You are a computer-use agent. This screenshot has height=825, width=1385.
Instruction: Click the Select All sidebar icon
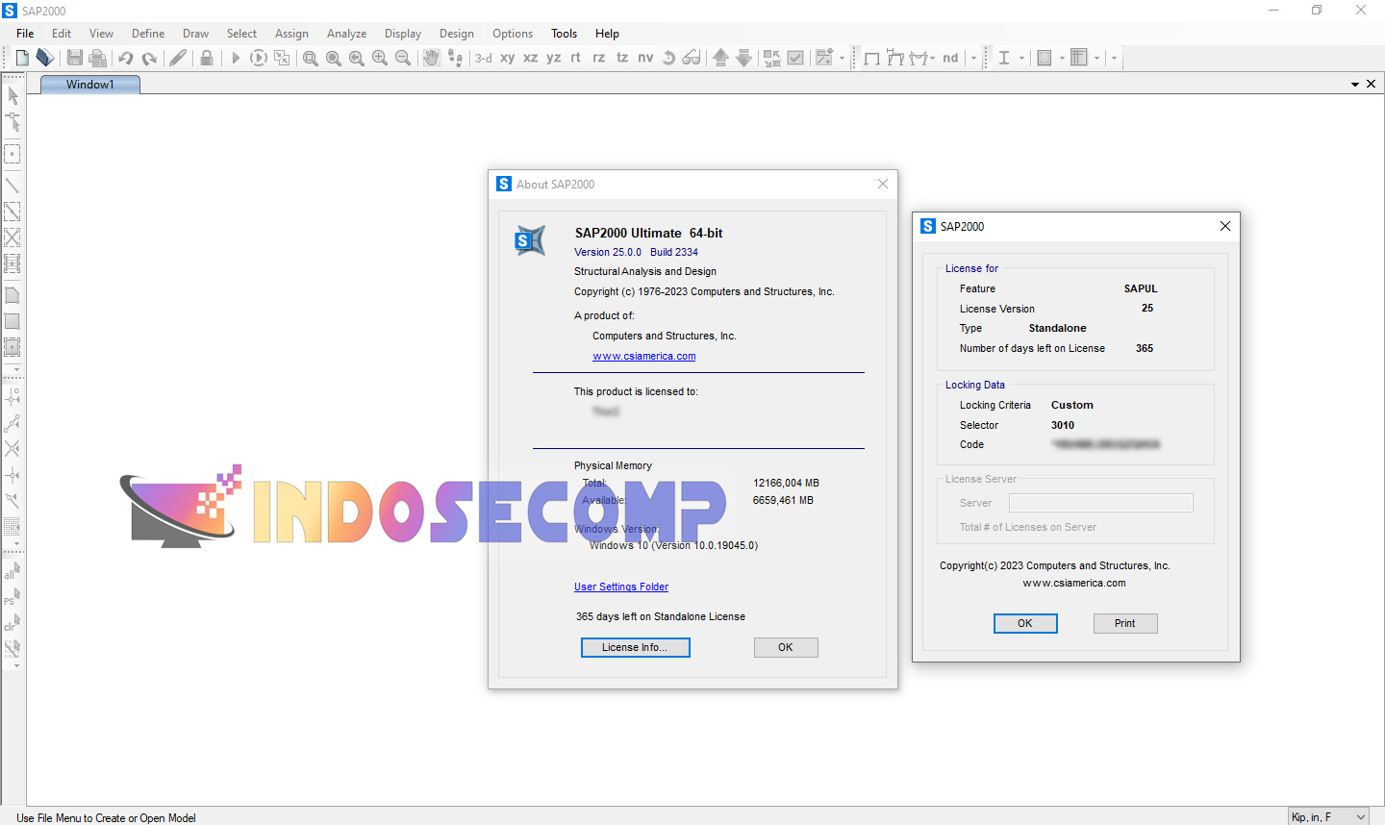click(x=12, y=571)
